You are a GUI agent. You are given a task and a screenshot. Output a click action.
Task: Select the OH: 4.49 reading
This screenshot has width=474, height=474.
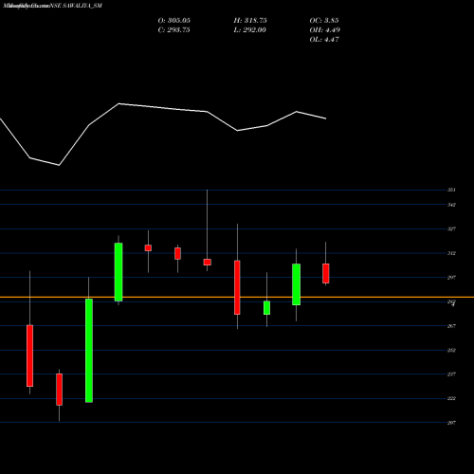(x=324, y=30)
